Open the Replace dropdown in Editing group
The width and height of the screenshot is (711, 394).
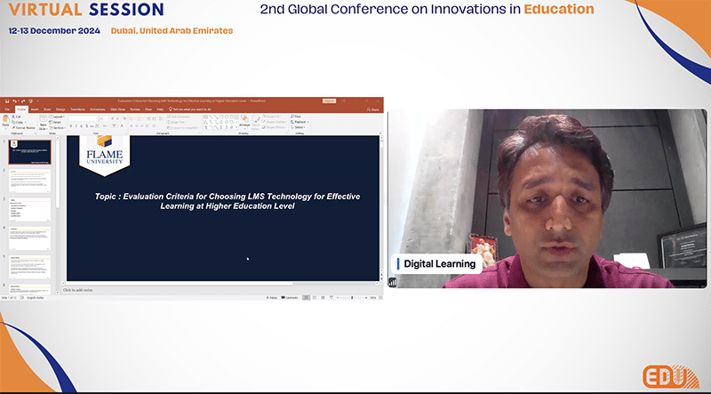300,122
